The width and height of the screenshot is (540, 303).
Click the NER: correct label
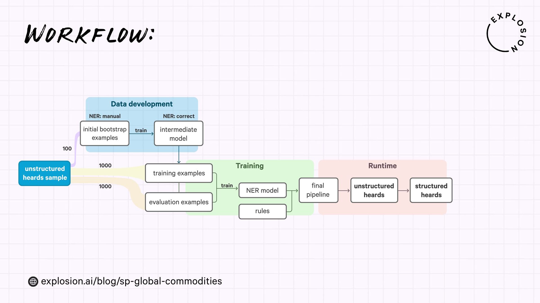[179, 116]
